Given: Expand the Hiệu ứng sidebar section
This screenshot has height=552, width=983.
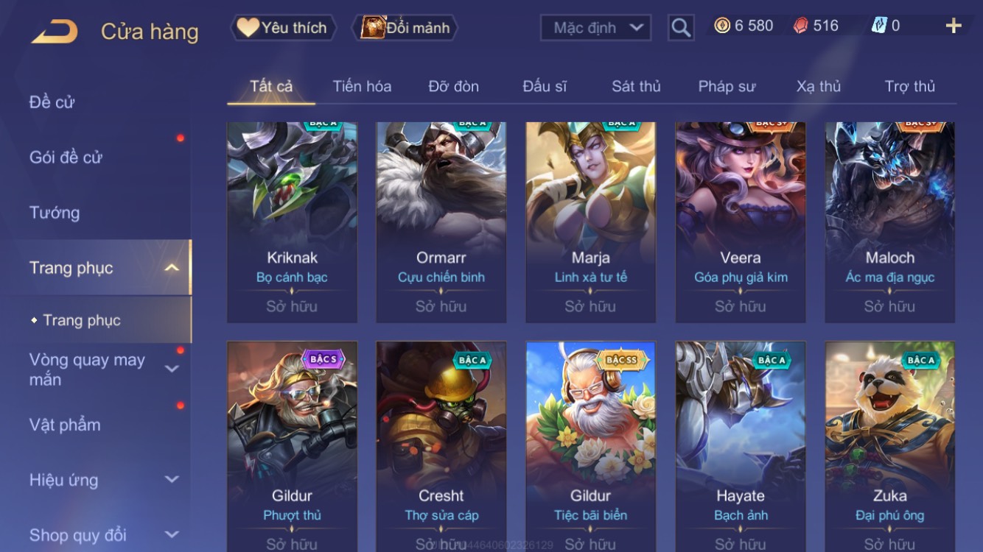Looking at the screenshot, I should (172, 480).
